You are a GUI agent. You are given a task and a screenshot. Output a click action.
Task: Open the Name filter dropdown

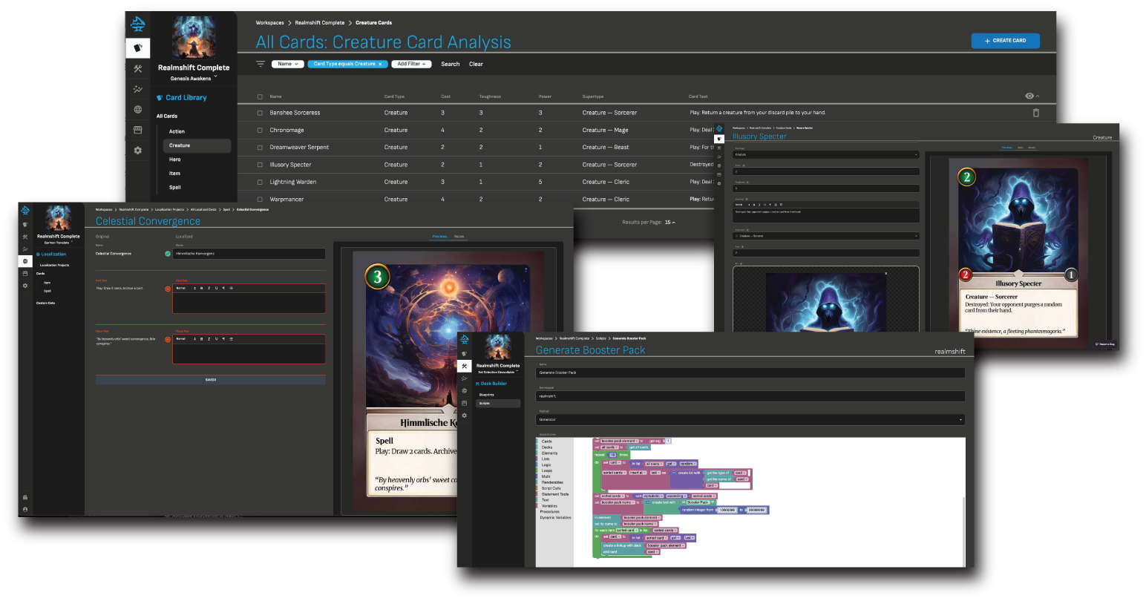[x=287, y=64]
